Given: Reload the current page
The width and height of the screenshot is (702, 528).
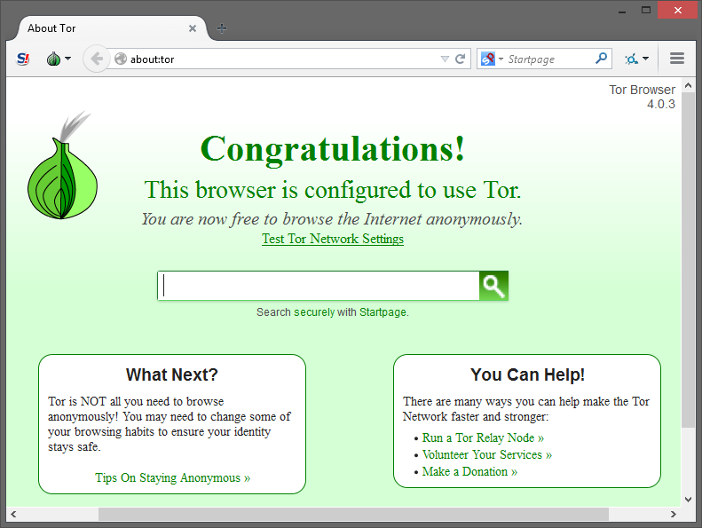Looking at the screenshot, I should click(461, 59).
